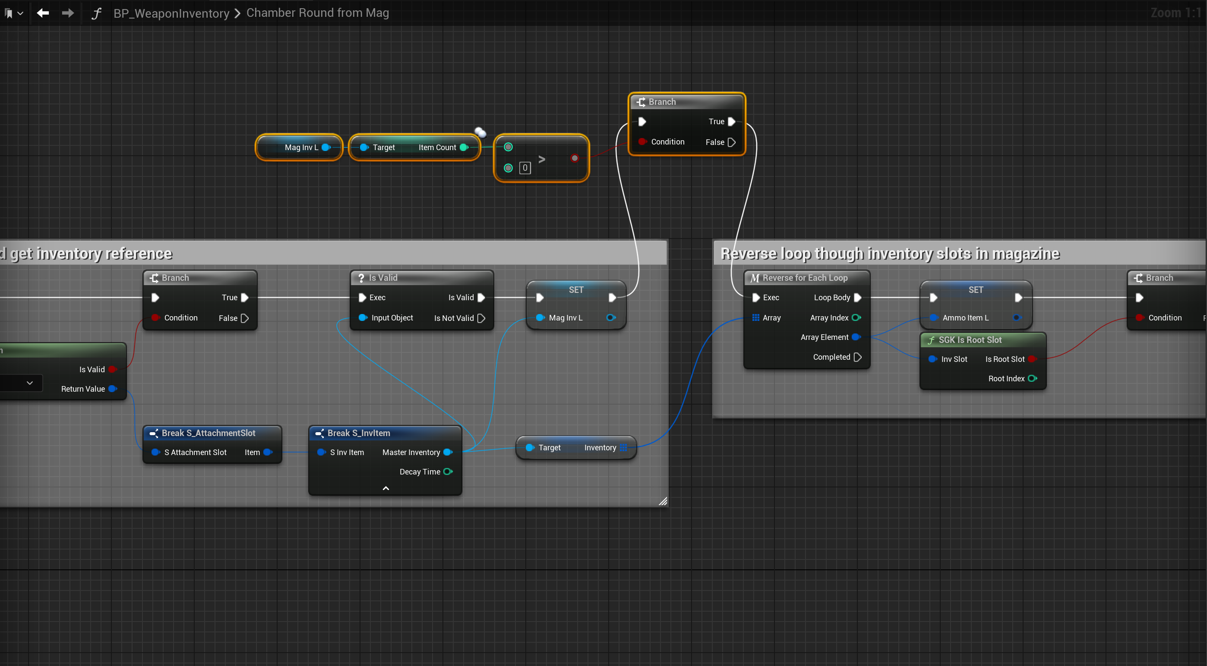The width and height of the screenshot is (1207, 666).
Task: Click the highlighted Branch node title
Action: click(662, 101)
